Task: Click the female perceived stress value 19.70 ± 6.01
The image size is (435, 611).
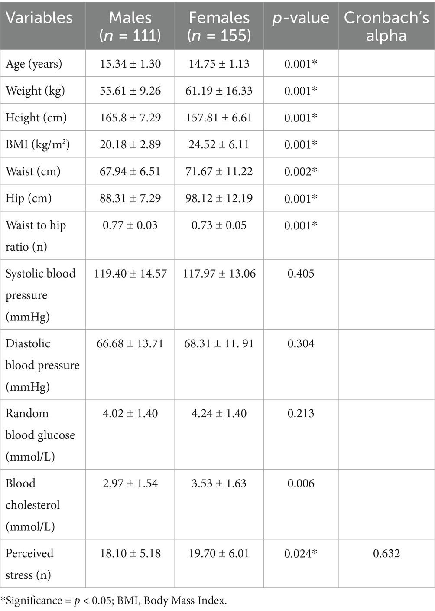Action: (x=219, y=553)
